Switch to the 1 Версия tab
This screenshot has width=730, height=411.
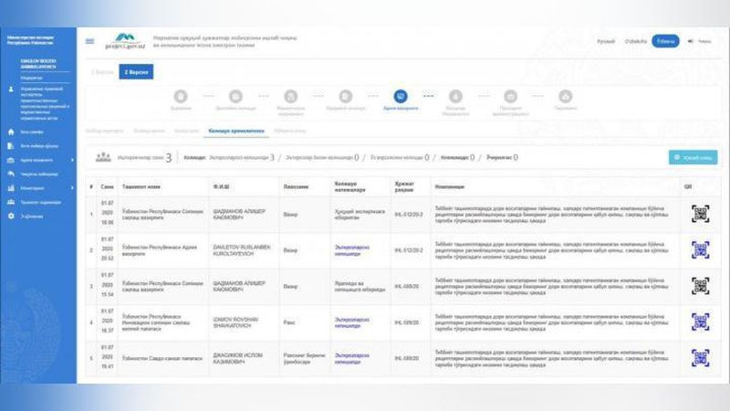pos(102,72)
